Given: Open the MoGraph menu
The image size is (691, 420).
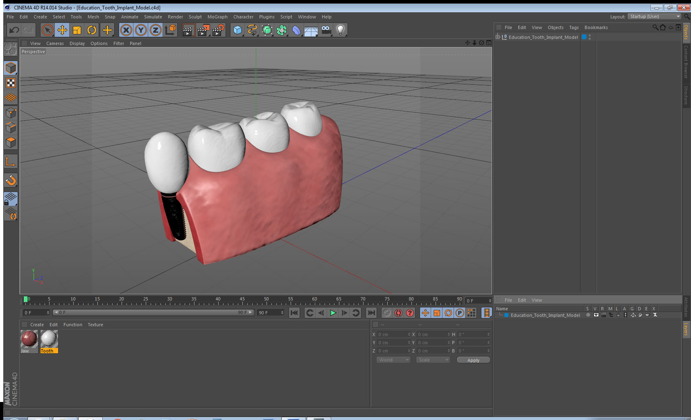Looking at the screenshot, I should [217, 17].
